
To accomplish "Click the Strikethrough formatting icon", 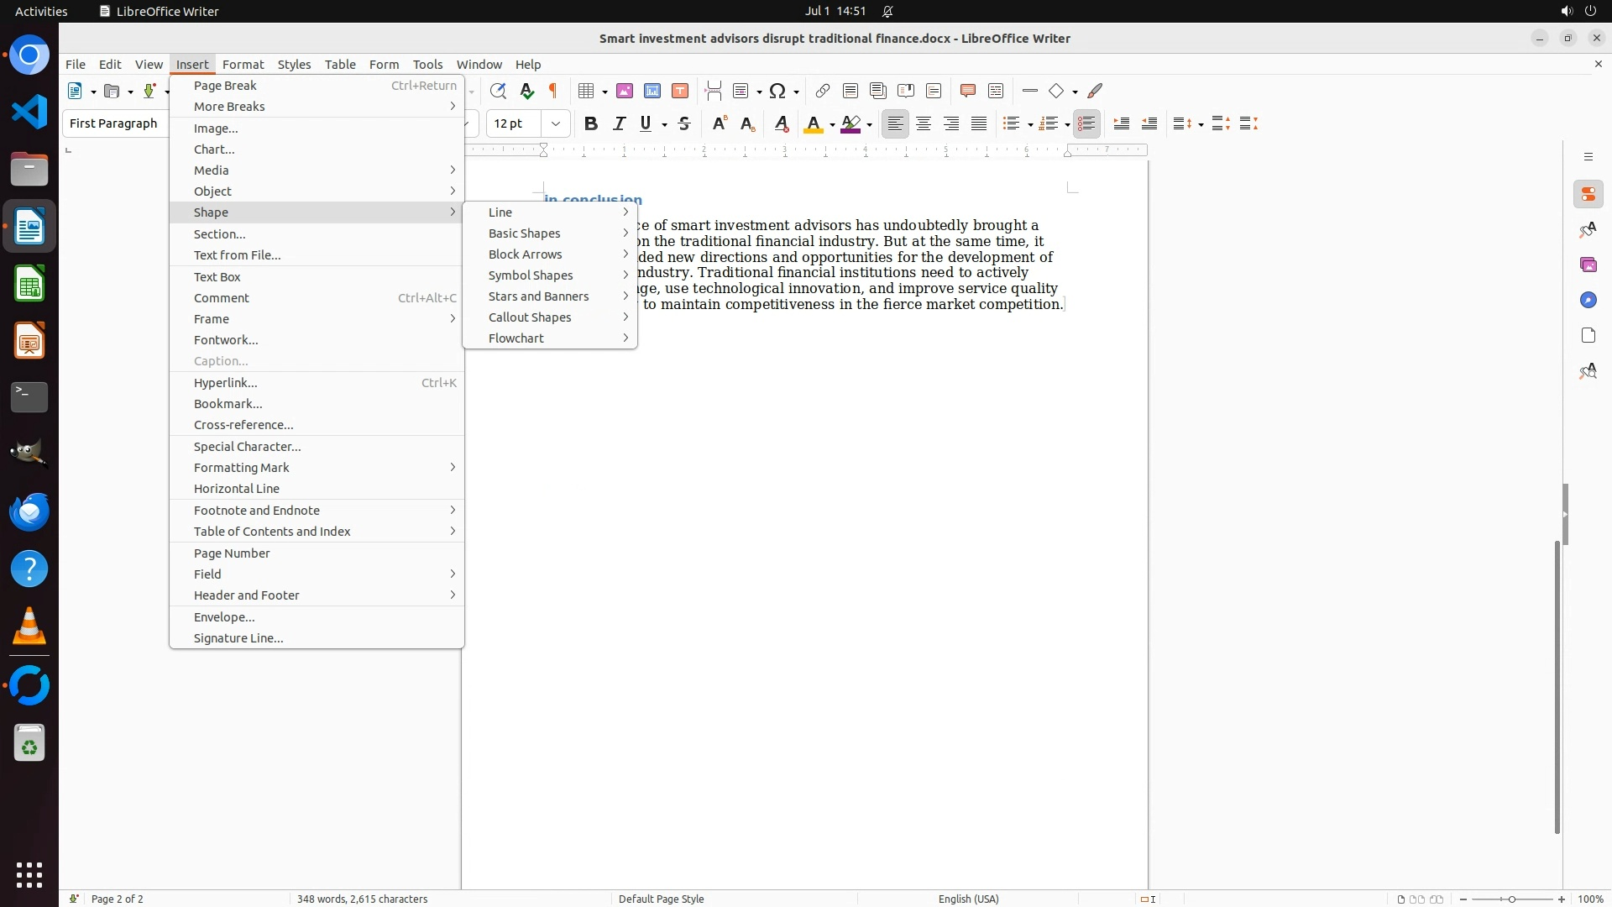I will point(684,123).
